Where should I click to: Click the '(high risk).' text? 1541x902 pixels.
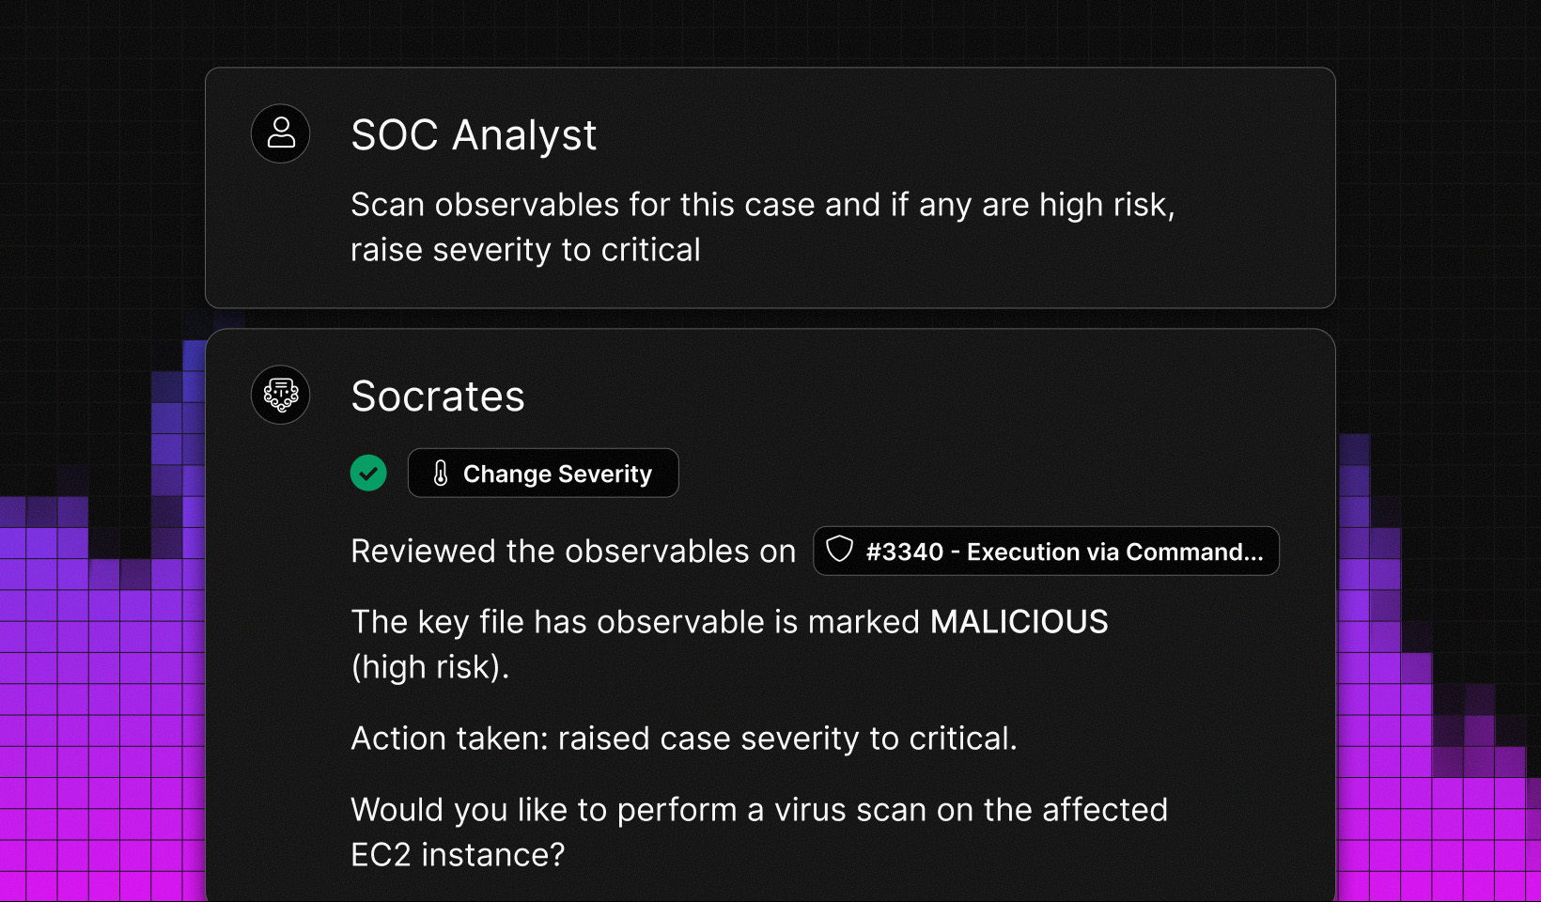[429, 667]
